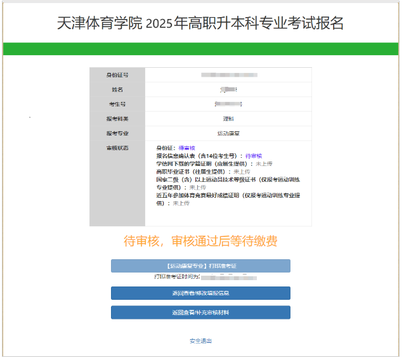Viewport: 404px width, 360px height.
Task: Click 未上传 status after 近五年参加体育竞赛最好成绩证明
Action: pyautogui.click(x=182, y=205)
